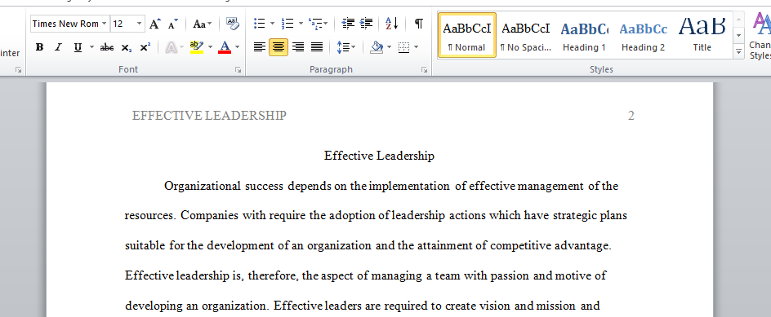The height and width of the screenshot is (317, 771).
Task: Click the 'EFFECTIVE LEADERSHIP' running header
Action: click(x=209, y=116)
